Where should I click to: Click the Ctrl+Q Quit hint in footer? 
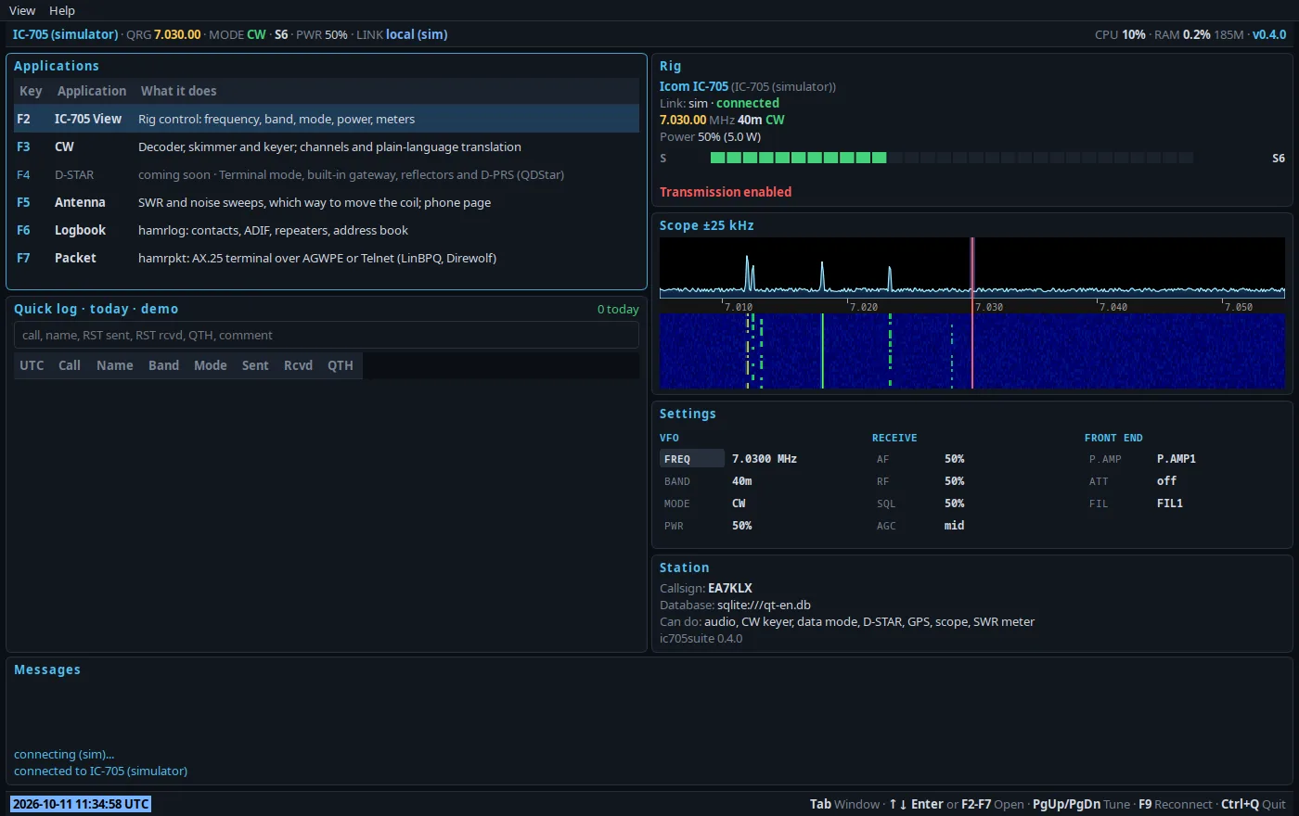point(1254,804)
